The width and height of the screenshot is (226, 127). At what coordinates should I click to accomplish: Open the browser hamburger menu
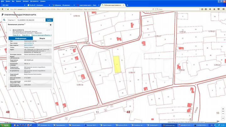coord(223,9)
